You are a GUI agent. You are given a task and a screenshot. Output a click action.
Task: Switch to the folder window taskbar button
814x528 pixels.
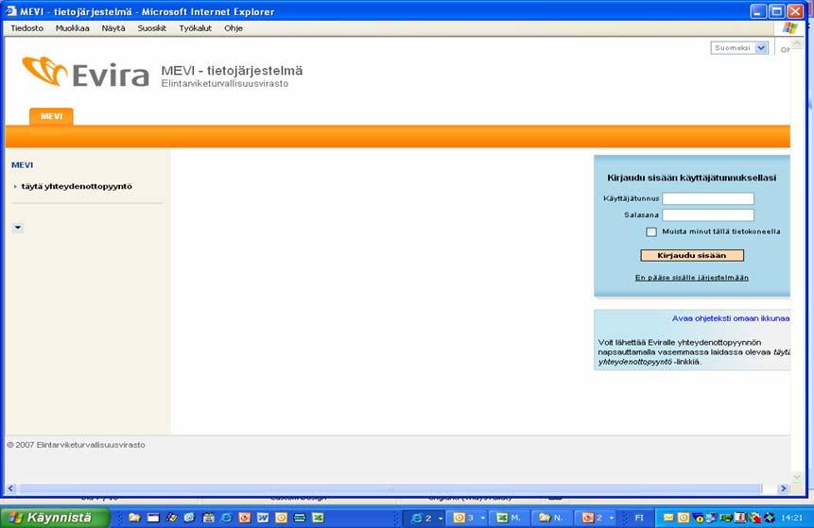[x=551, y=518]
